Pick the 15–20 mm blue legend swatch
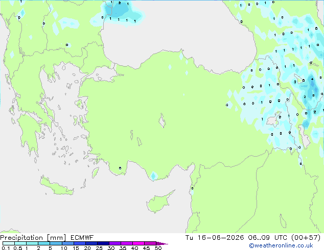This screenshot has width=324, height=250. point(79,243)
